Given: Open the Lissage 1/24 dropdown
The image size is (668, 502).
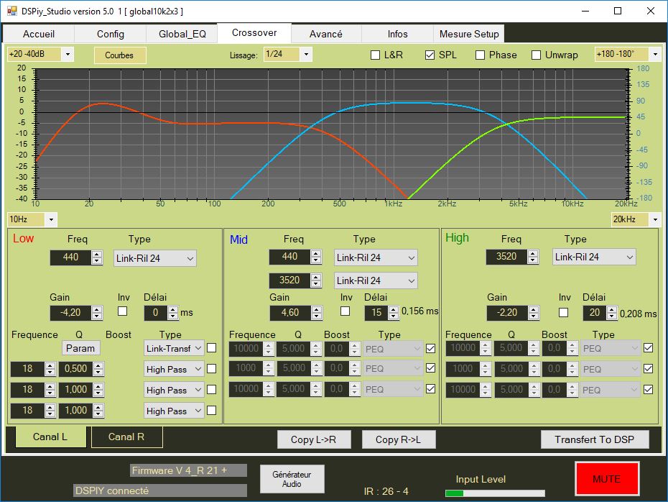Looking at the screenshot, I should click(x=306, y=54).
